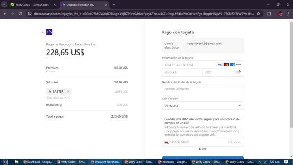This screenshot has width=293, height=165.
Task: Open the 7:20 a.m. taskbar clock
Action: click(275, 162)
